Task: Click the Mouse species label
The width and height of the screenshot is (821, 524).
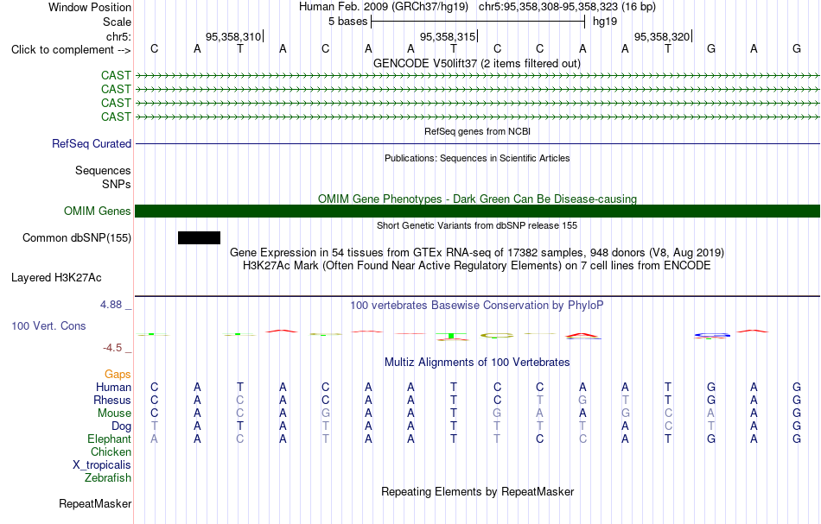Action: [114, 414]
